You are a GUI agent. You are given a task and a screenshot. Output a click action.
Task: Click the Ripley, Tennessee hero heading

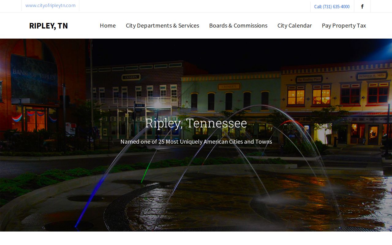pyautogui.click(x=196, y=123)
